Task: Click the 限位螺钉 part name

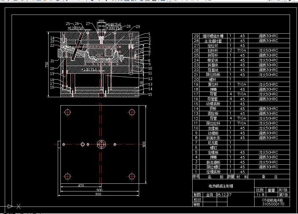Action: coord(213,167)
